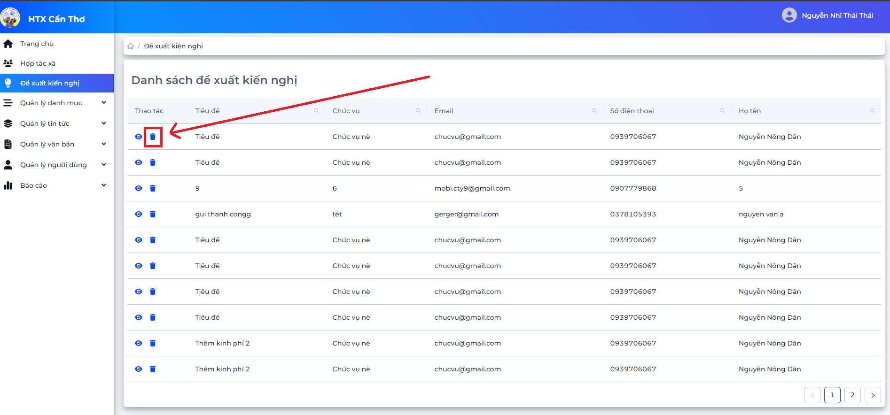Click email mobi.cty9@gmail.com
The width and height of the screenshot is (890, 415).
[472, 188]
